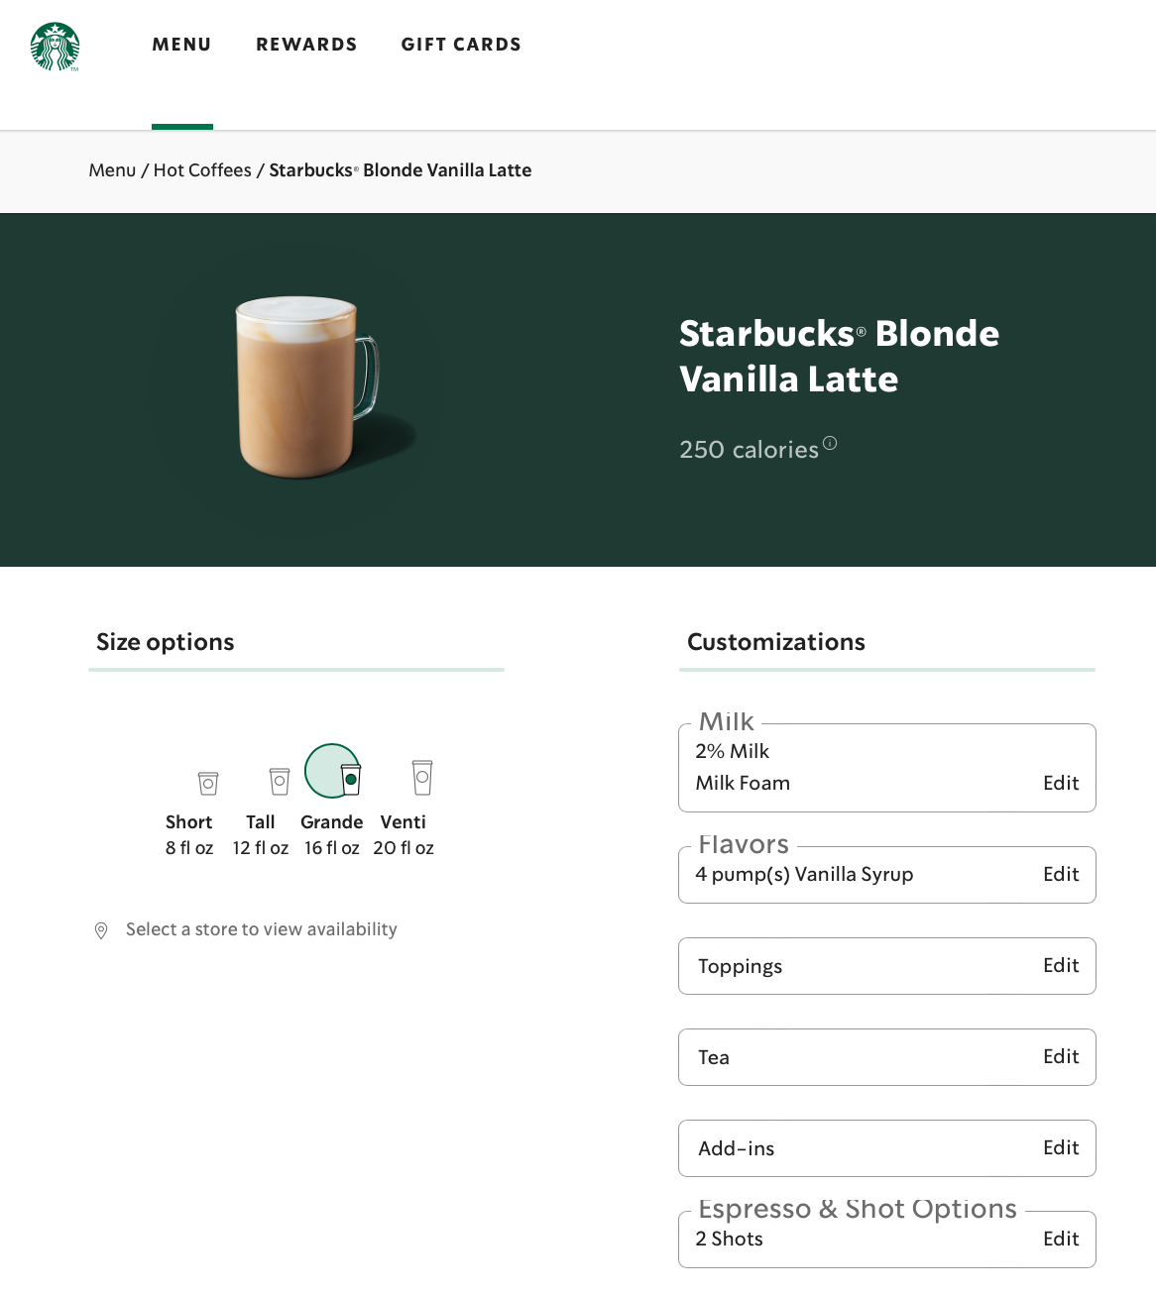Edit the Add-ins options
1156x1296 pixels.
coord(1060,1147)
